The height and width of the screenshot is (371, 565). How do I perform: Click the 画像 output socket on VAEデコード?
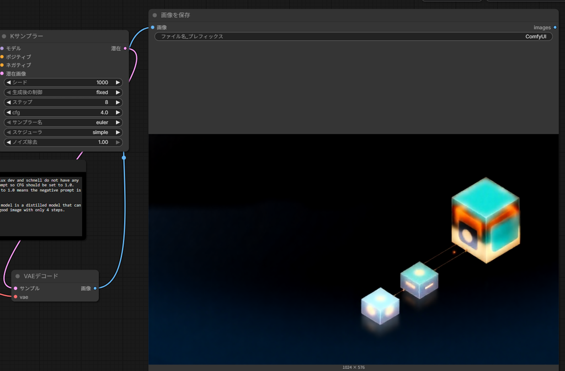pos(95,288)
